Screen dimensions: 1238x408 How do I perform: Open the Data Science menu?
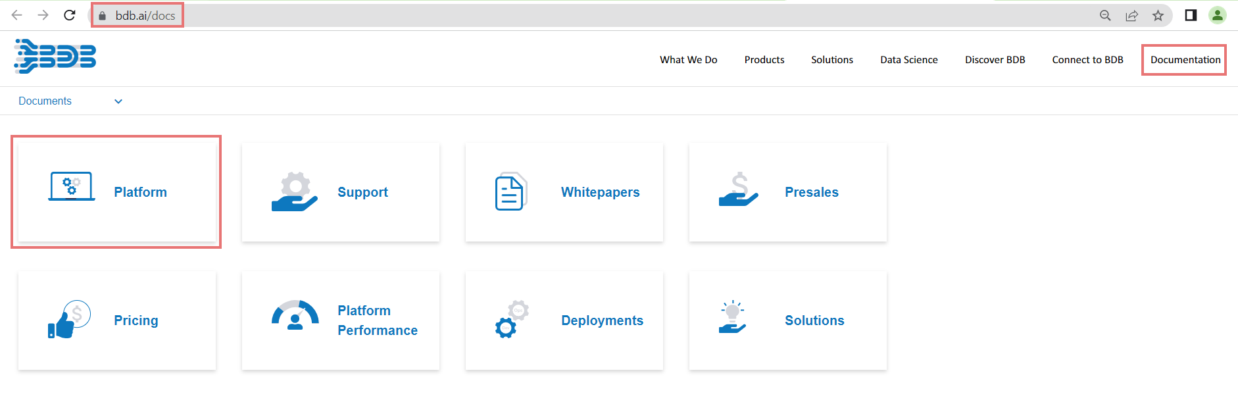[x=908, y=60]
